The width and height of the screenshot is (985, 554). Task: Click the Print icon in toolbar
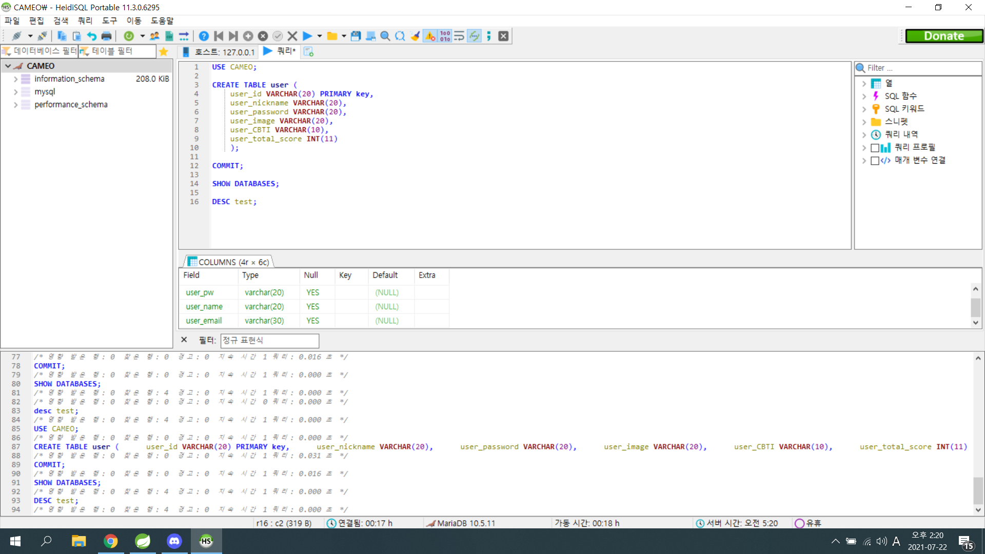click(x=106, y=36)
